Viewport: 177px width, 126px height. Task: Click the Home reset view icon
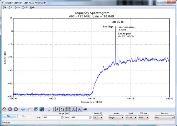(4, 109)
